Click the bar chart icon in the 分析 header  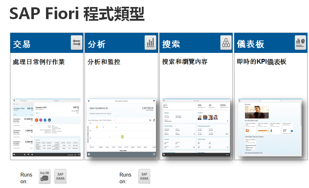151,43
